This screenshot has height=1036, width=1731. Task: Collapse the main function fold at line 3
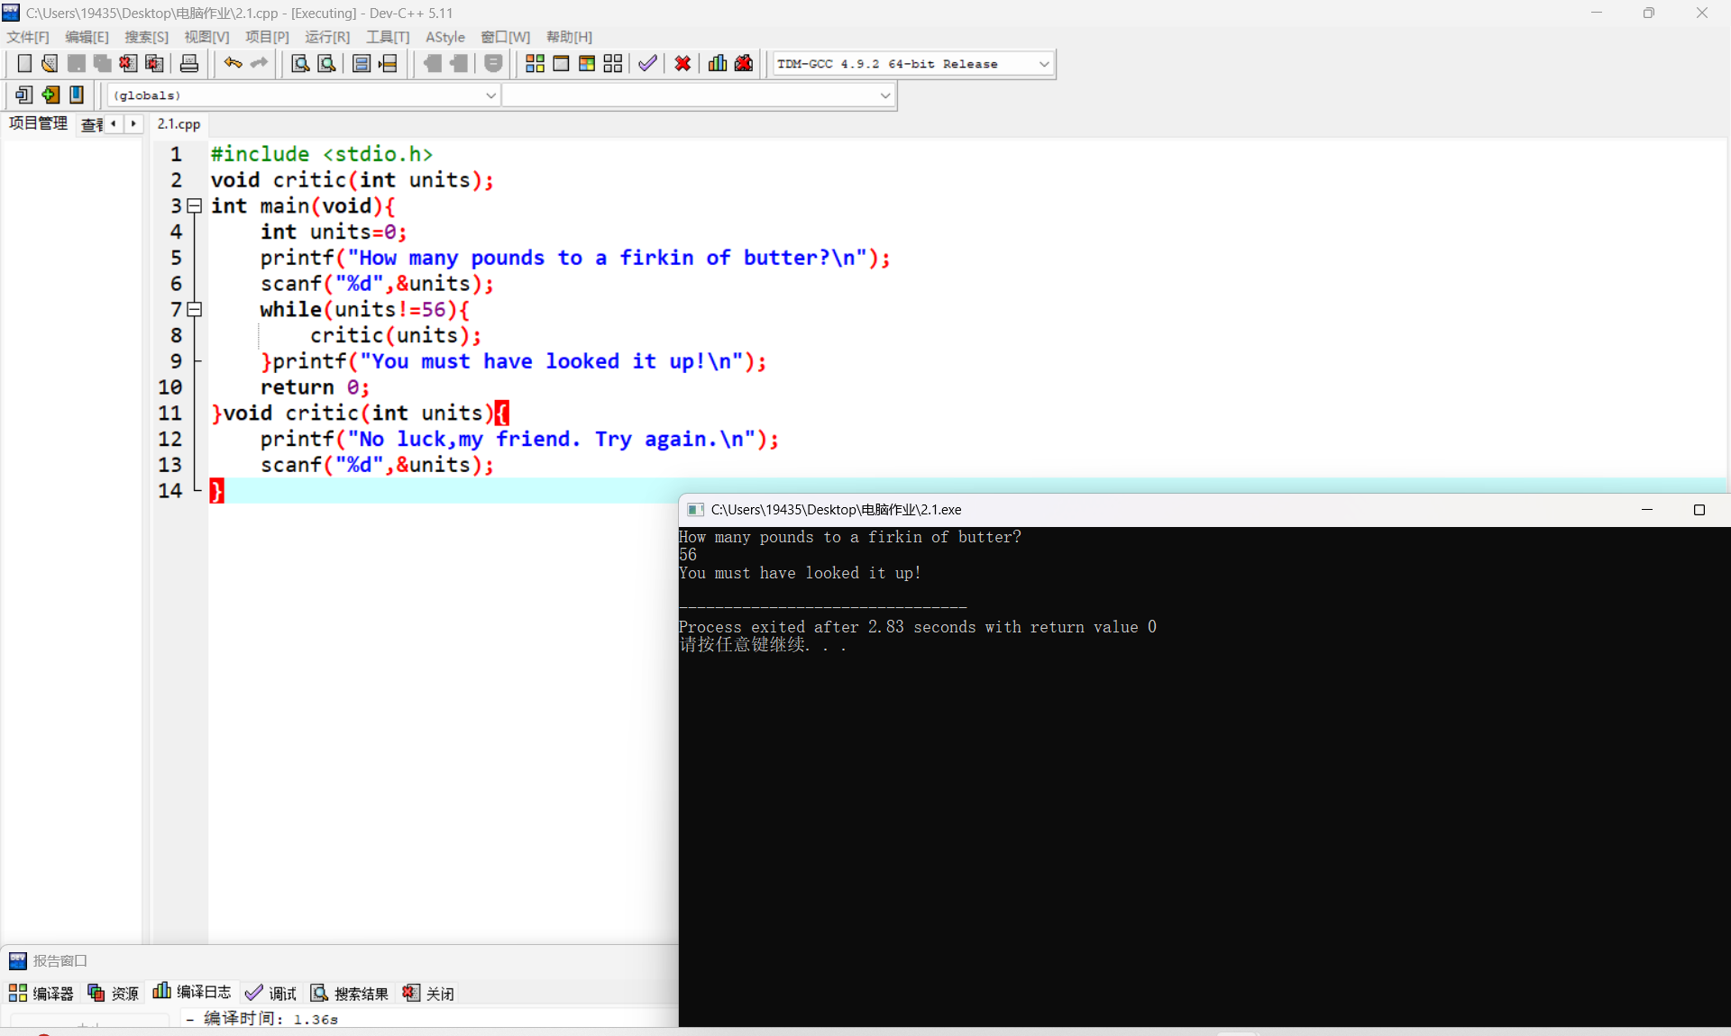click(194, 206)
